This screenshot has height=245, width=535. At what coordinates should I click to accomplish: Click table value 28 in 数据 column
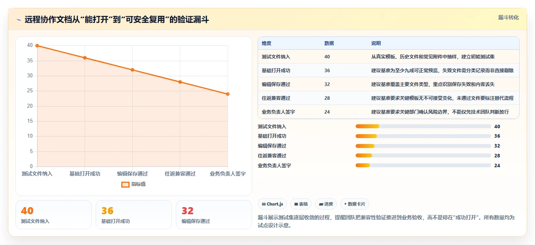click(x=327, y=98)
